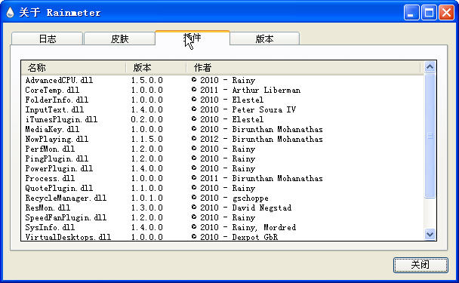Click author text 2012 - Birunthan Mohanathas

[261, 139]
